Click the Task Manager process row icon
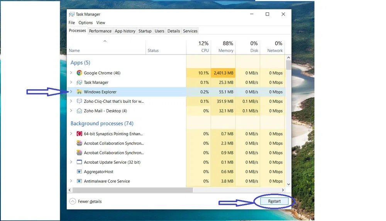The height and width of the screenshot is (221, 386). tap(79, 82)
